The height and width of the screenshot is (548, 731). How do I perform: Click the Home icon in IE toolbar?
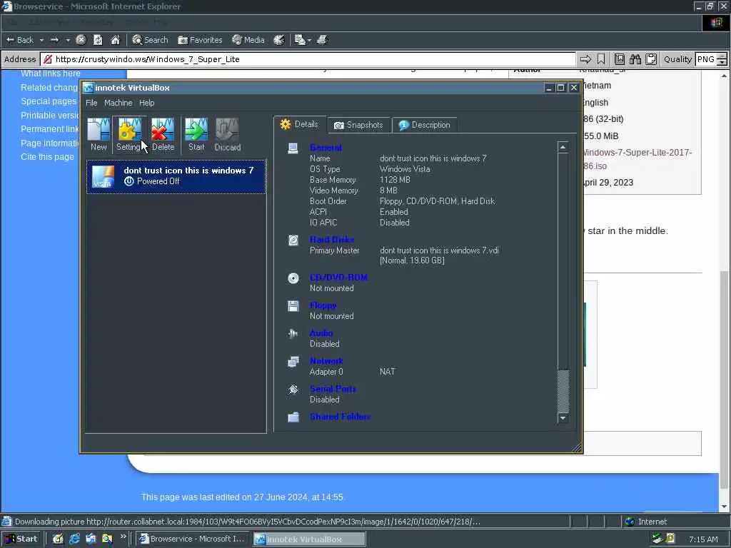tap(115, 40)
